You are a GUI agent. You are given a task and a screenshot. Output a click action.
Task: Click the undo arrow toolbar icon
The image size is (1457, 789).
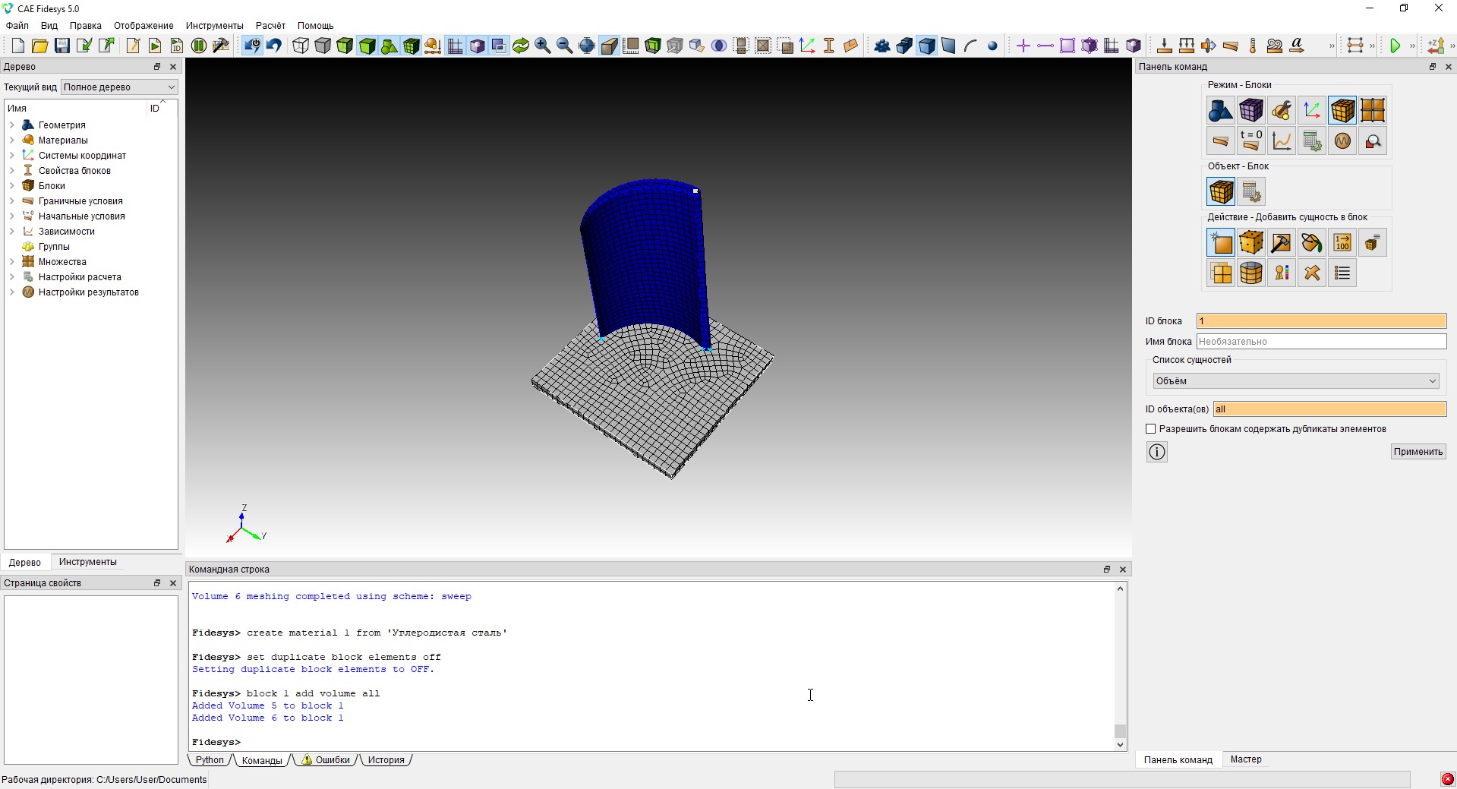click(273, 46)
